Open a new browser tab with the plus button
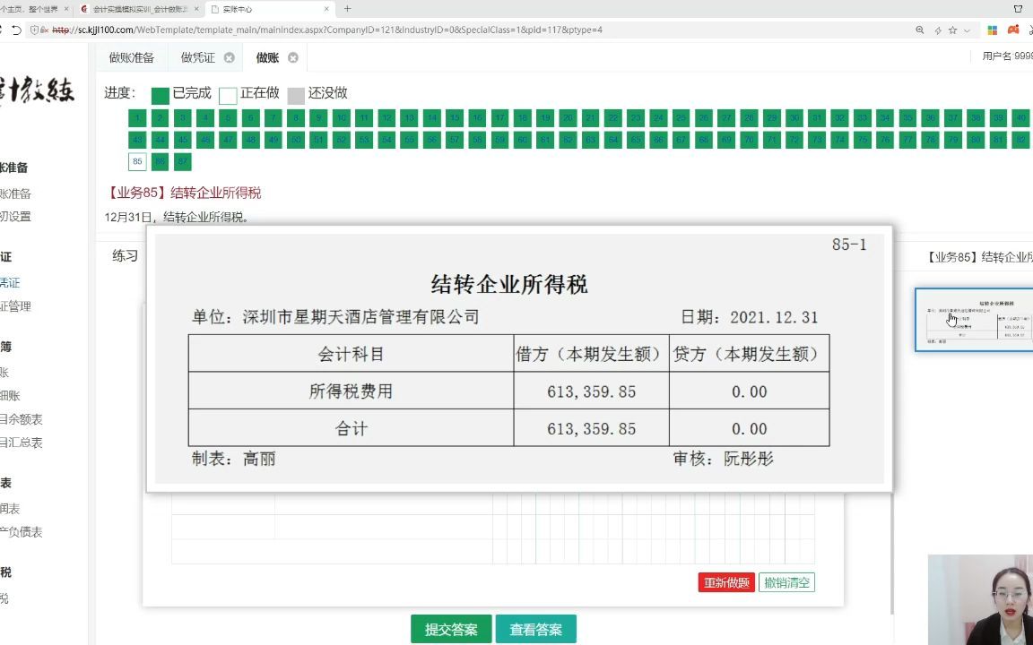Screen dimensions: 1033x645 pyautogui.click(x=346, y=11)
